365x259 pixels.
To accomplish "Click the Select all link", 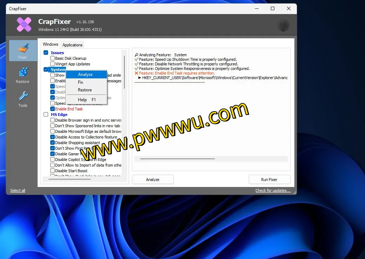I will (18, 190).
